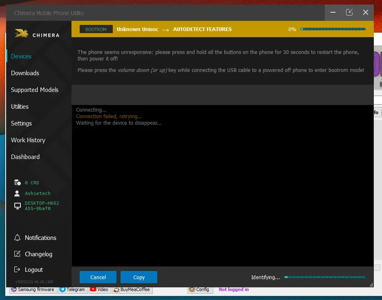This screenshot has height=300, width=382.
Task: Click the Changelog pencil icon
Action: pyautogui.click(x=17, y=254)
